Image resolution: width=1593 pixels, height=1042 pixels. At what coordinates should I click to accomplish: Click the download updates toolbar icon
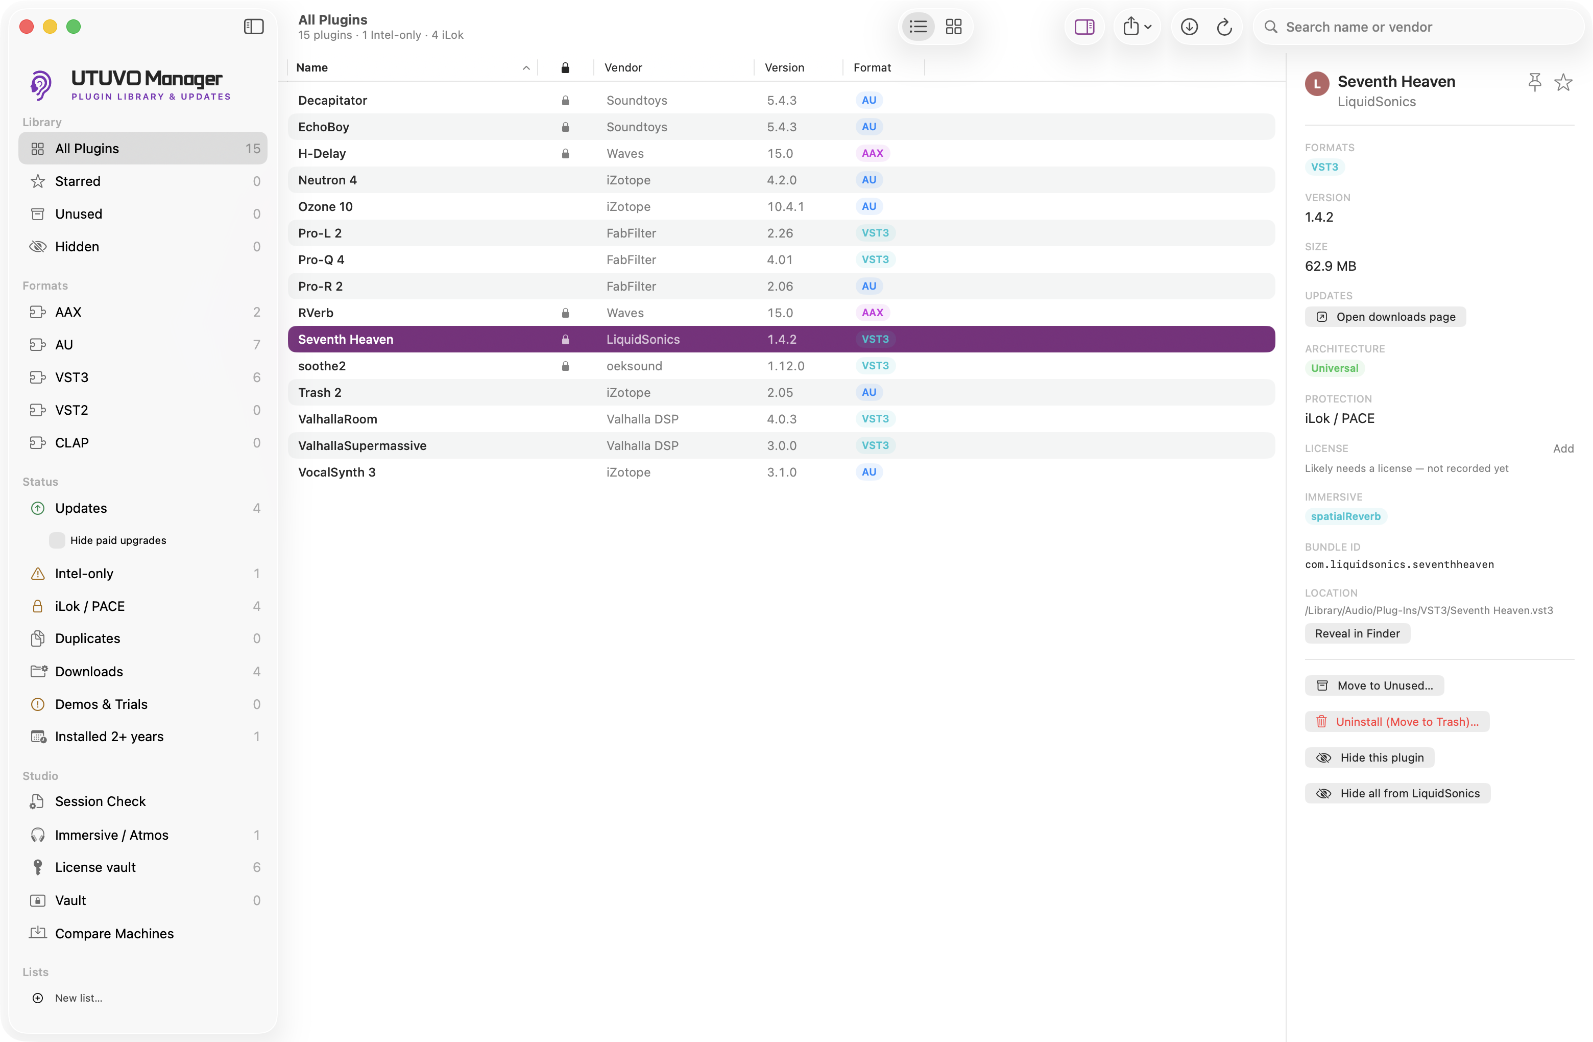click(1189, 27)
